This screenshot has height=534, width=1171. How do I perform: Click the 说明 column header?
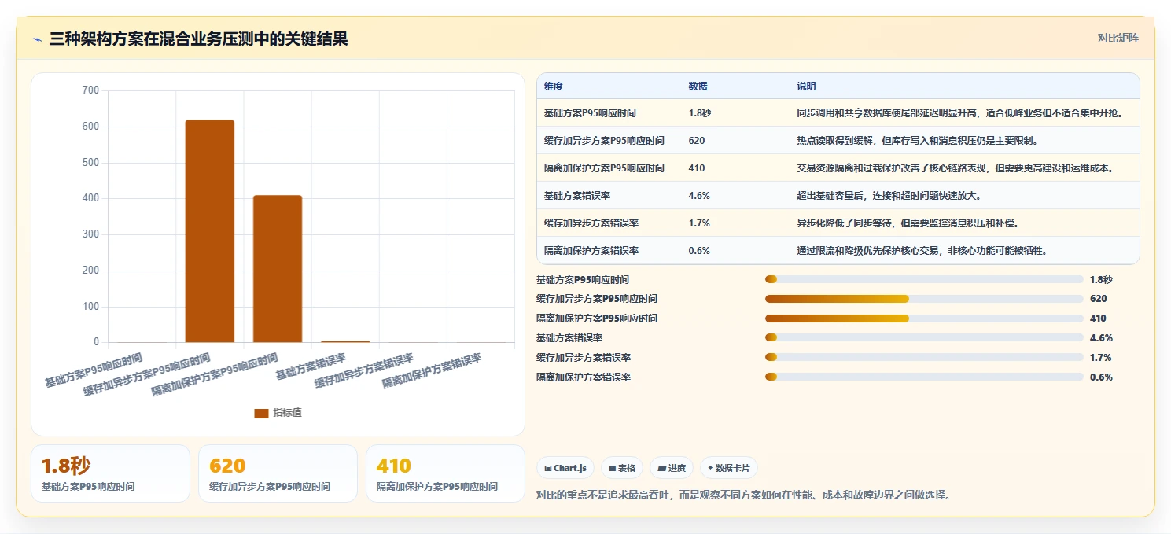[x=806, y=87]
